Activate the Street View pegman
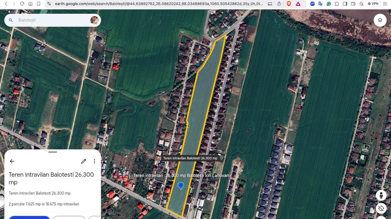391x219 pixels. tap(381, 195)
